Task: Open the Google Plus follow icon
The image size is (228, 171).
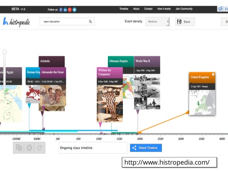Action: pos(70,10)
